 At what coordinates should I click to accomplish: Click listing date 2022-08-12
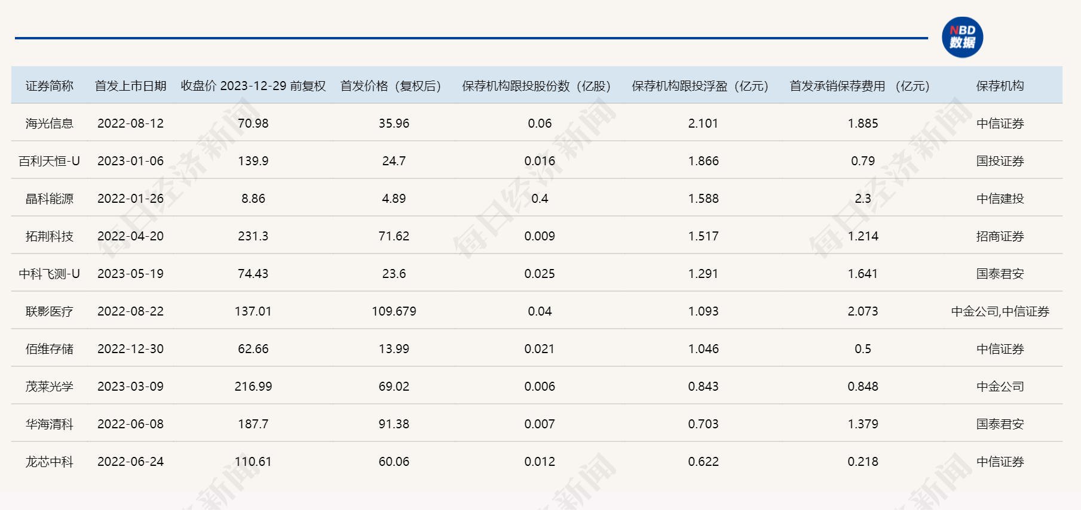tap(130, 123)
